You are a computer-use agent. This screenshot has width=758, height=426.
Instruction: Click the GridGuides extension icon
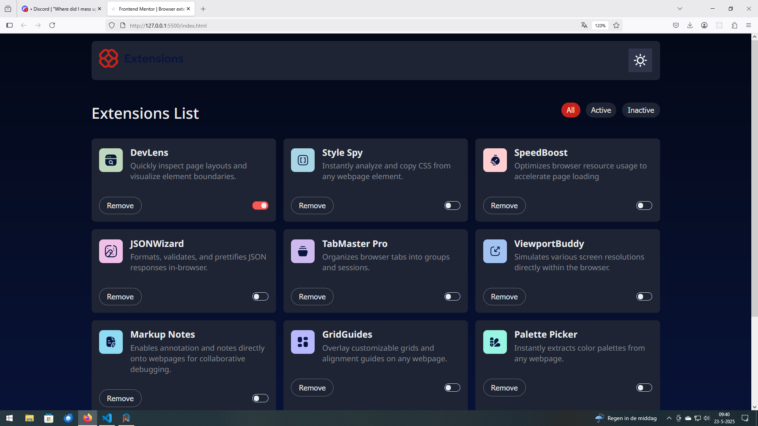(303, 342)
